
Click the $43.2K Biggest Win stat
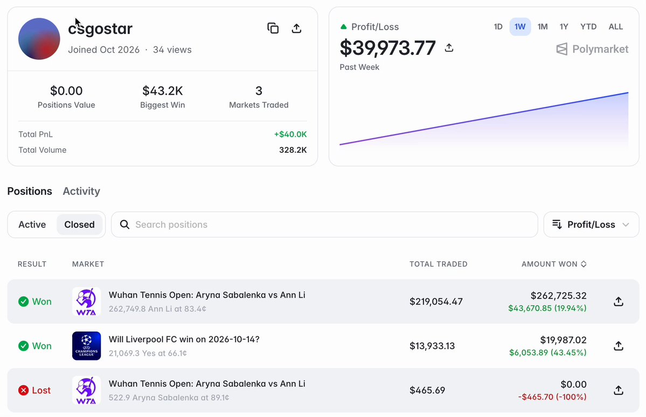coord(162,97)
